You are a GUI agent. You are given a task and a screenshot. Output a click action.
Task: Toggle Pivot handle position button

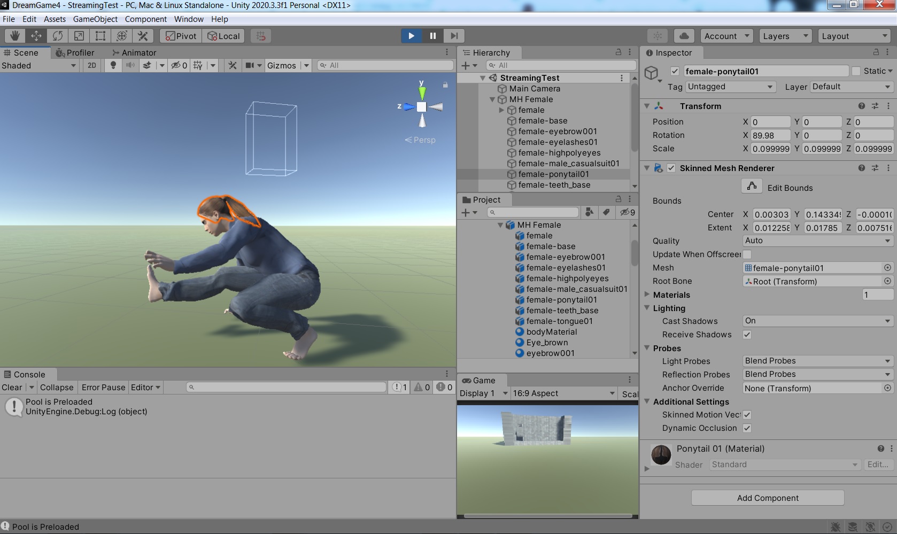pyautogui.click(x=181, y=36)
